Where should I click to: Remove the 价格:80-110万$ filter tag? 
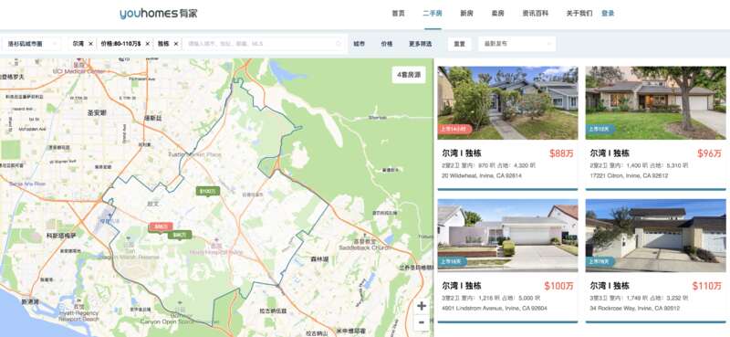coord(148,44)
